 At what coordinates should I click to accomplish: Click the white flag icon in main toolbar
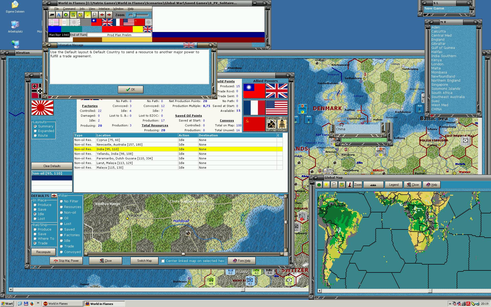95,15
